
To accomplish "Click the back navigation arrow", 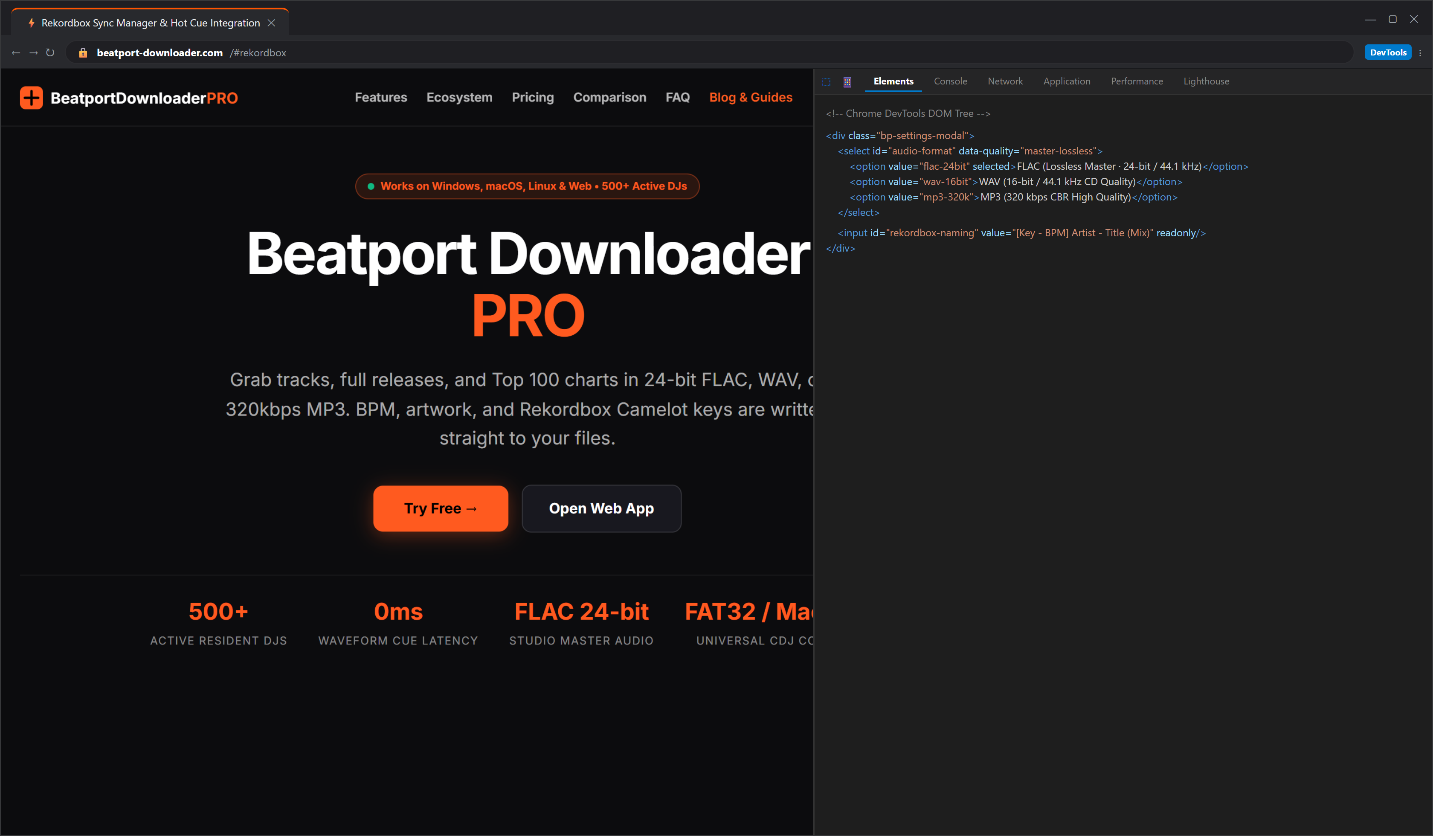I will [16, 52].
